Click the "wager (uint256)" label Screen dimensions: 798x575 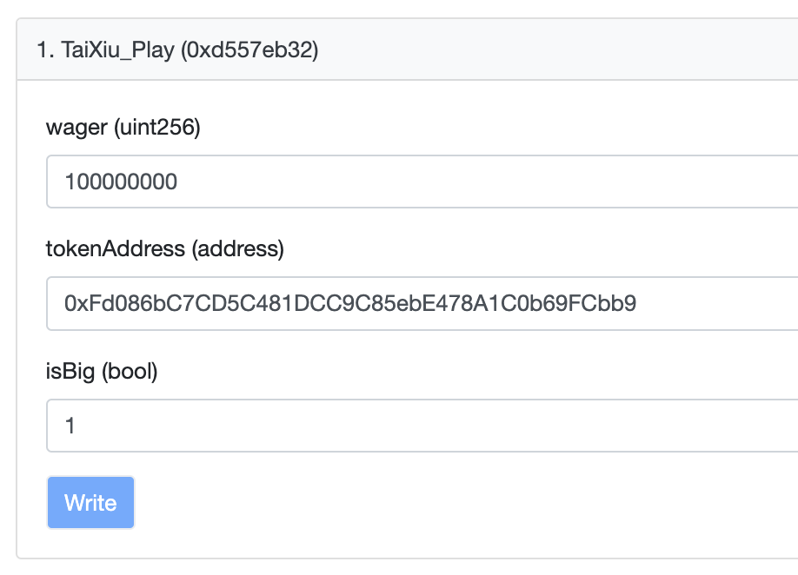click(123, 129)
